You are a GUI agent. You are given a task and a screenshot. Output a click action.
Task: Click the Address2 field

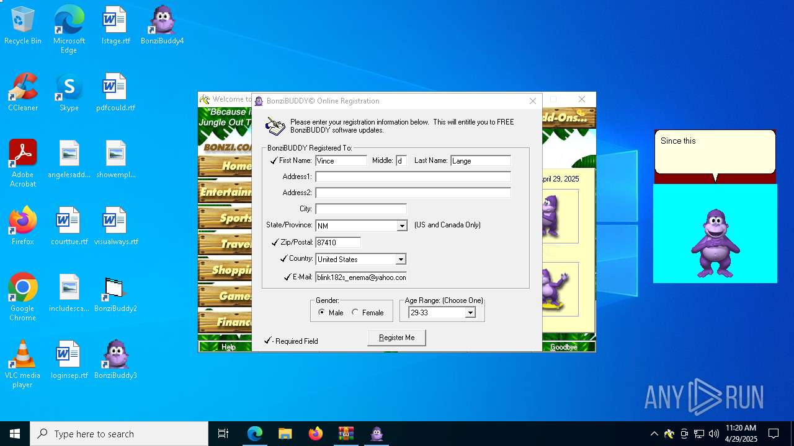pos(413,193)
